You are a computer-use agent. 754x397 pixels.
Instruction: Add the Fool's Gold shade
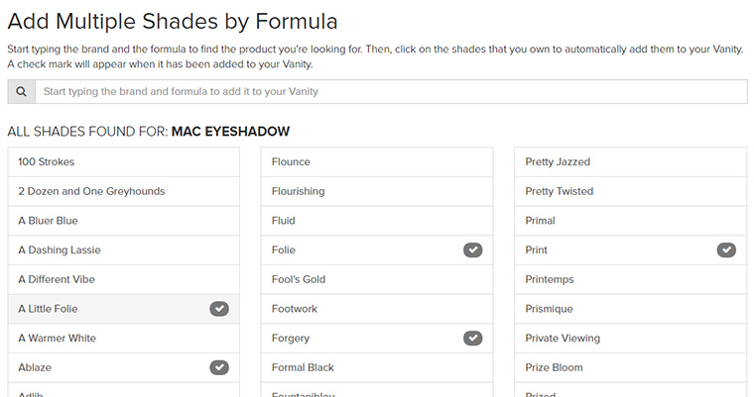377,279
